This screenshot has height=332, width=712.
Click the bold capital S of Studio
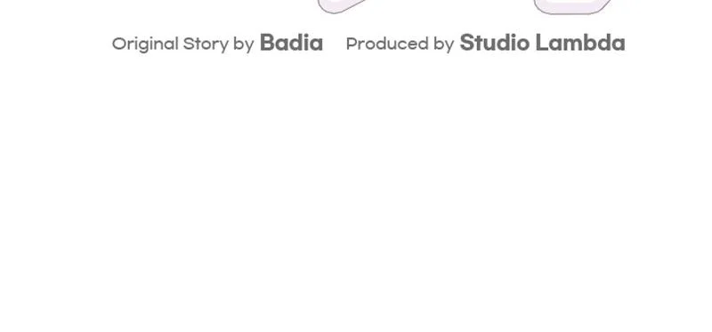pos(466,43)
